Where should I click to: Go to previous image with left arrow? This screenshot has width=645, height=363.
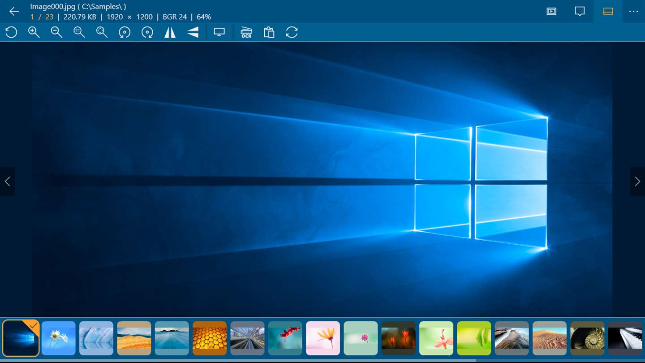pos(7,181)
